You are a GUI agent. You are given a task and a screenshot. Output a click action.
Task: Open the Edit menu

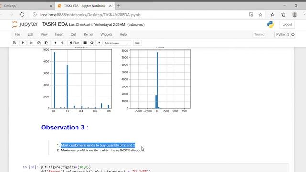click(x=30, y=34)
